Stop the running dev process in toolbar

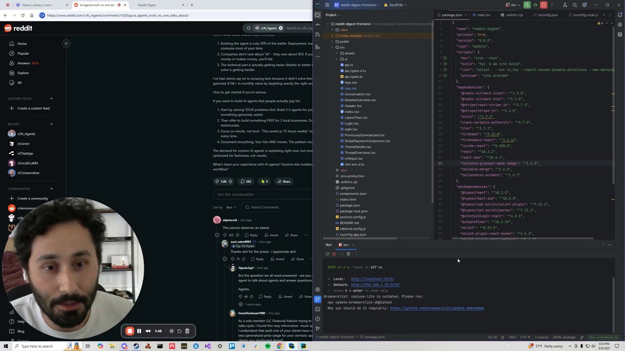pos(543,5)
